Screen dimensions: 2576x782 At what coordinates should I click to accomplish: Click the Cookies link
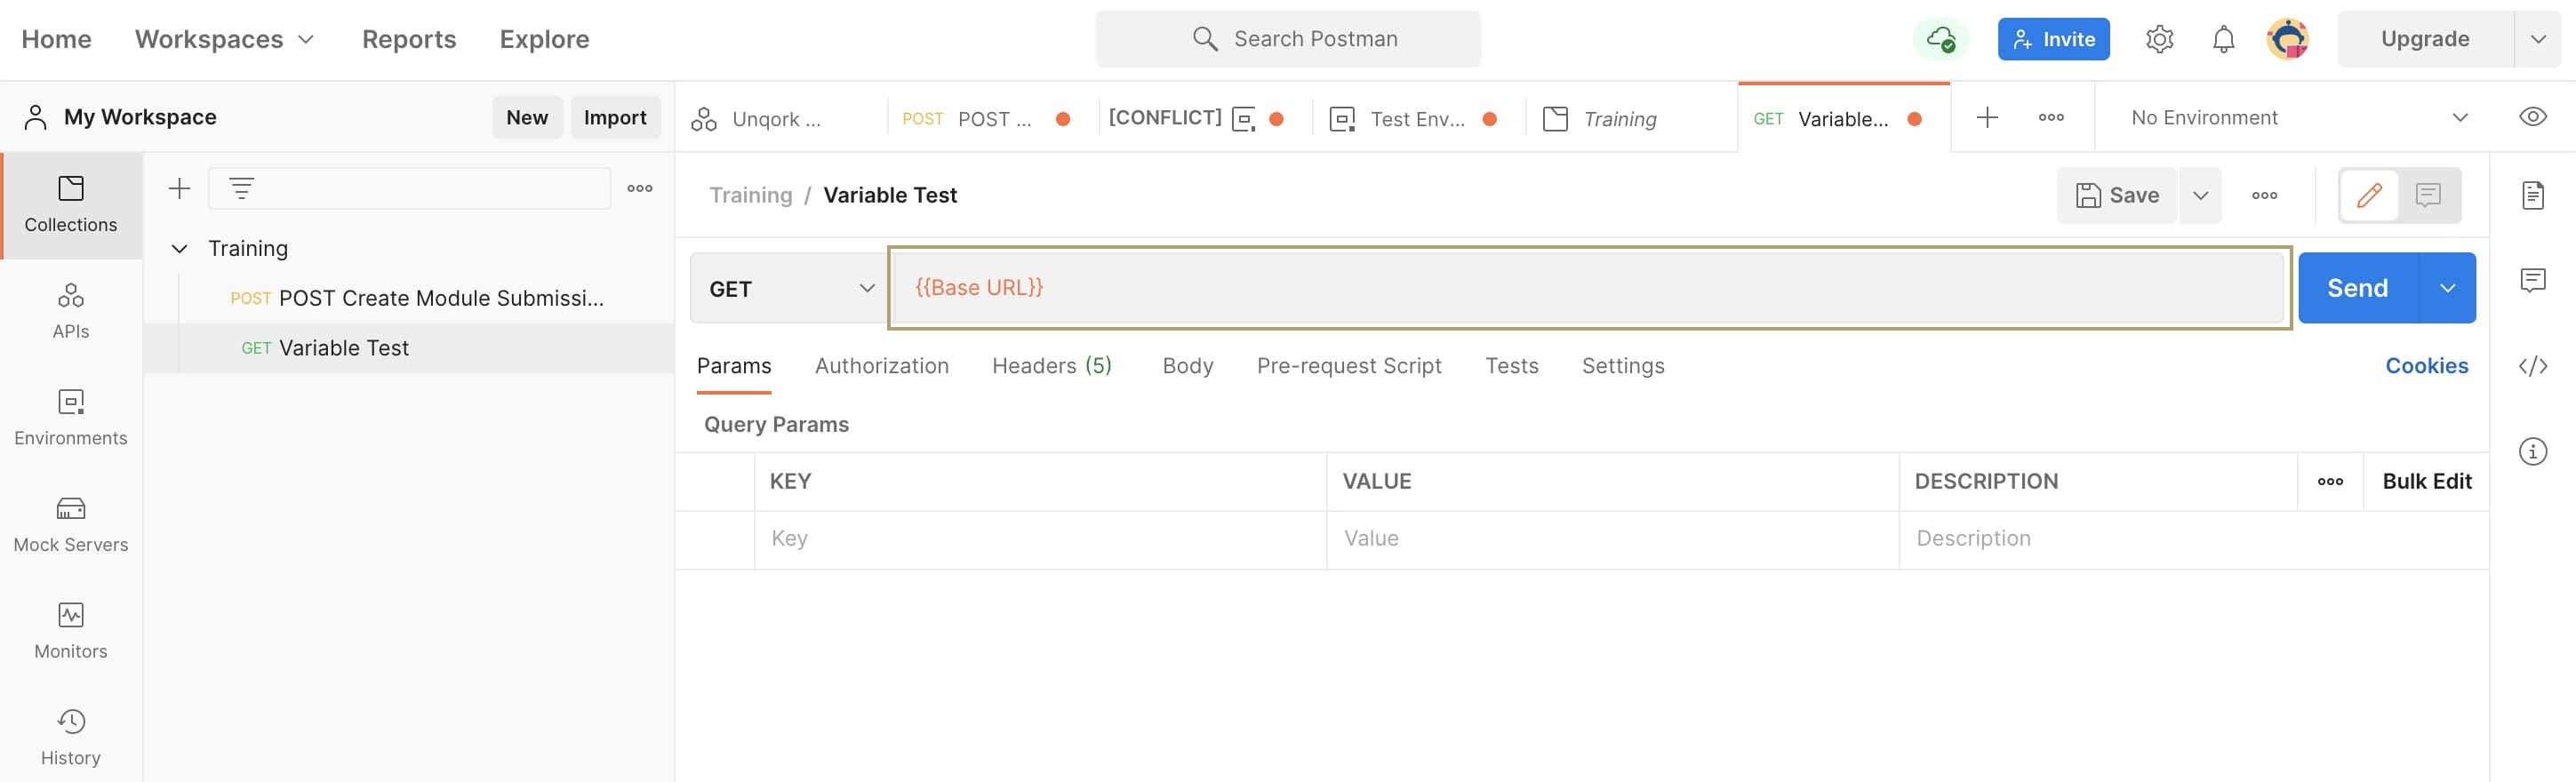point(2426,366)
